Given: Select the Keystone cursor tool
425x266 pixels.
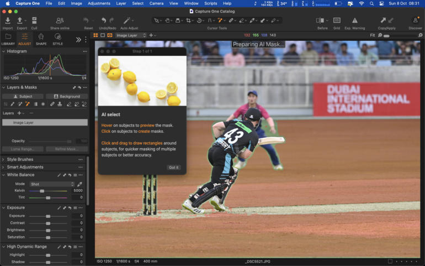Looking at the screenshot, I should pos(210,20).
